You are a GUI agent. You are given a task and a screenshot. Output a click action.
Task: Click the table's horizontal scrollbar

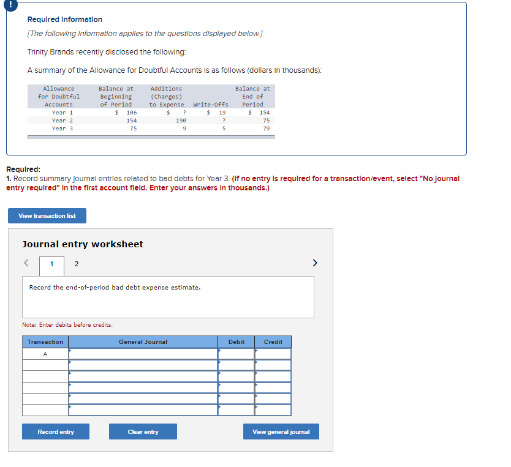coord(151,137)
